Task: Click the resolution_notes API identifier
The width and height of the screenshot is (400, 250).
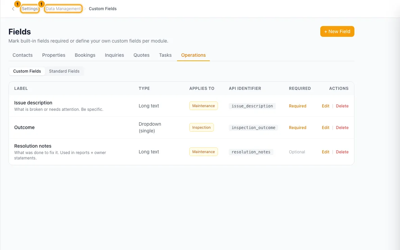Action: pyautogui.click(x=251, y=152)
